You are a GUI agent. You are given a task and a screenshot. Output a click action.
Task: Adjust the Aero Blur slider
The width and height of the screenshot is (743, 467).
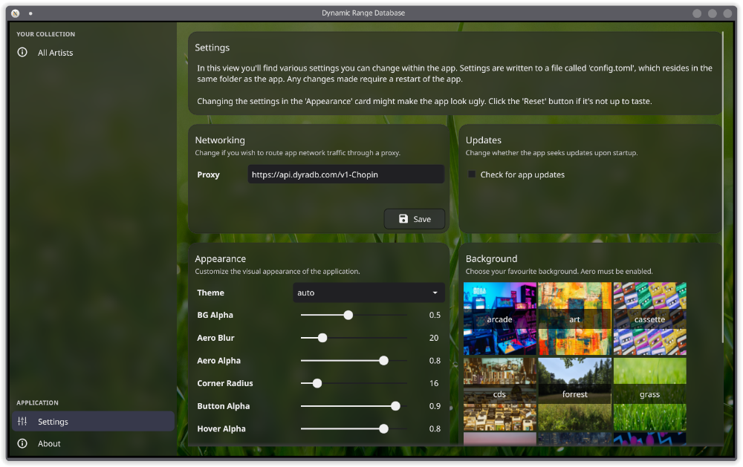pos(354,338)
